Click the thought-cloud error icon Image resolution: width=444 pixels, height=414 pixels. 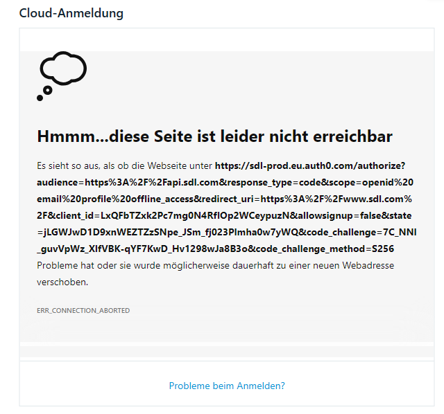[62, 76]
